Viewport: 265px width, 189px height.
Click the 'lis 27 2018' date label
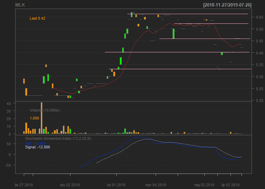tap(24, 185)
